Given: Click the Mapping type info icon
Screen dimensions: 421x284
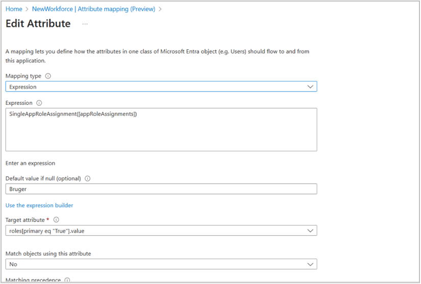Looking at the screenshot, I should pyautogui.click(x=48, y=76).
